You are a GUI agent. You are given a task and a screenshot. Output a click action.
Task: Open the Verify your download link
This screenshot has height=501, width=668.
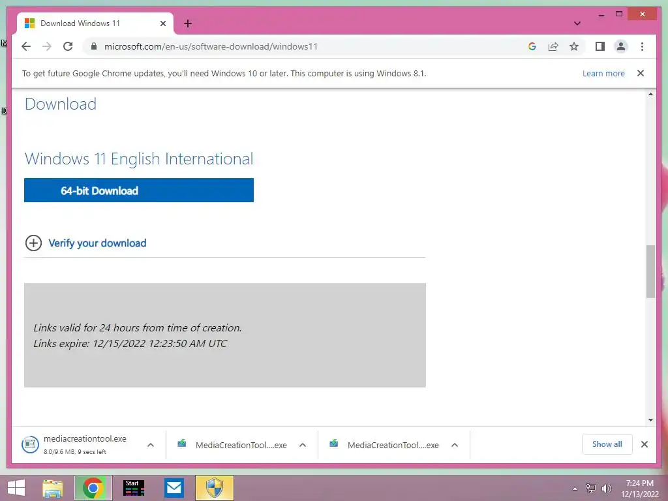point(97,243)
